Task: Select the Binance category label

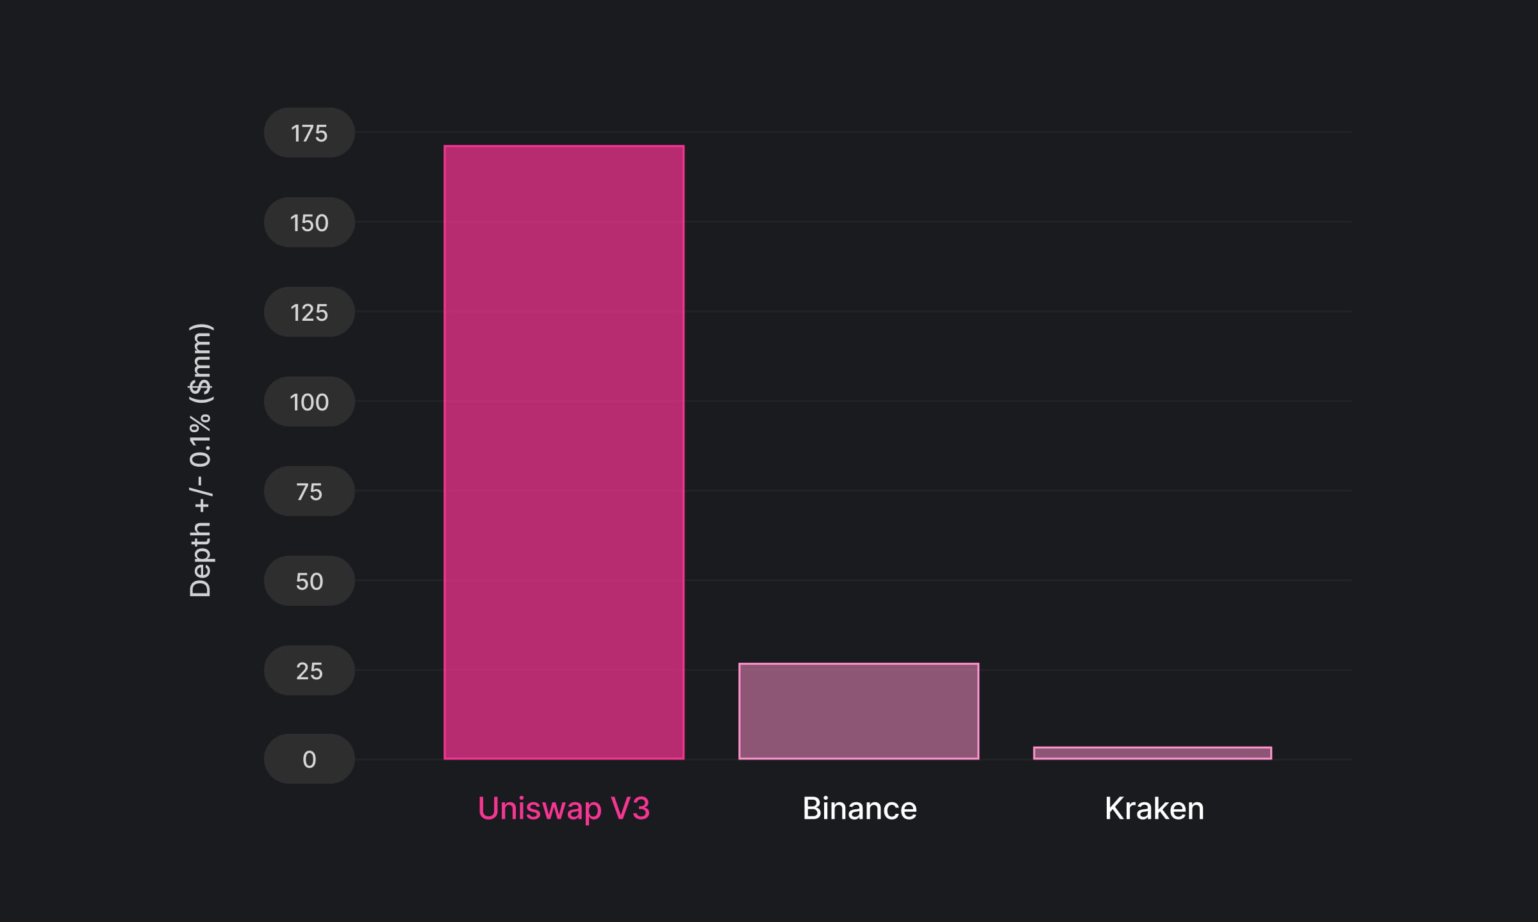Action: (x=859, y=808)
